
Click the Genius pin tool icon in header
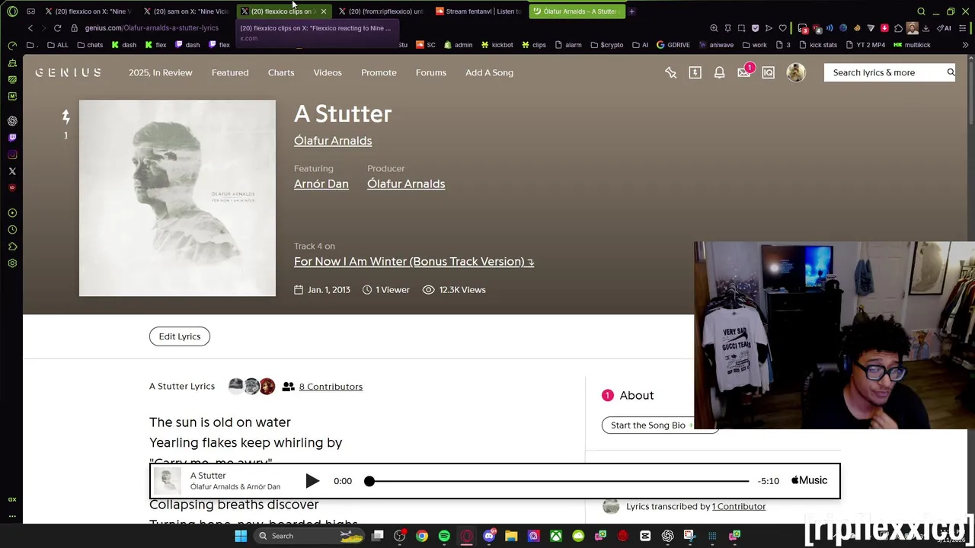[x=670, y=72]
